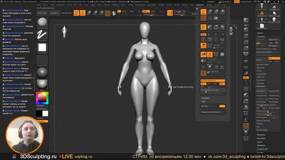Toggle Activate Symmetry in the Transform palette

213,80
